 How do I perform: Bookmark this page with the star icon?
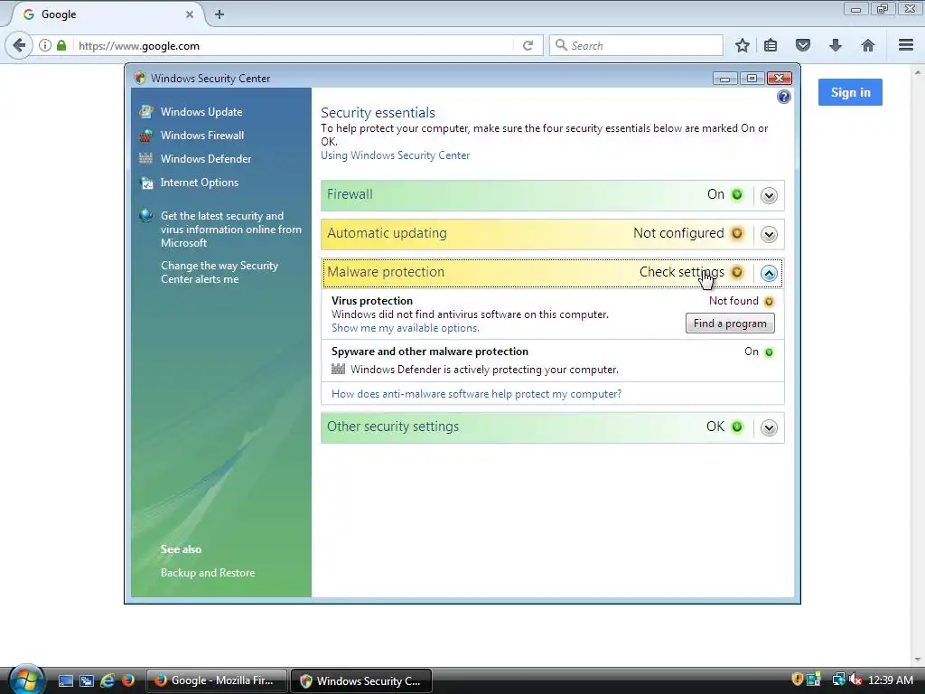[x=743, y=45]
